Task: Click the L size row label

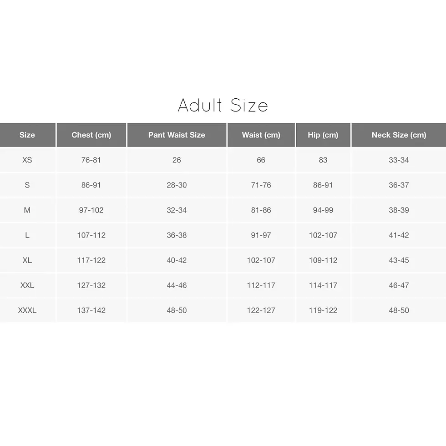Action: coord(27,235)
